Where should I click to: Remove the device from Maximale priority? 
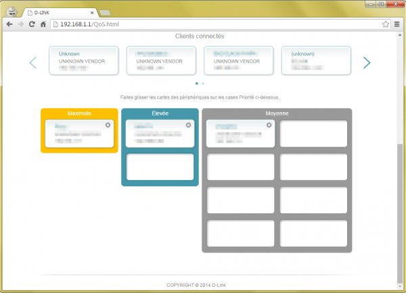[x=108, y=125]
